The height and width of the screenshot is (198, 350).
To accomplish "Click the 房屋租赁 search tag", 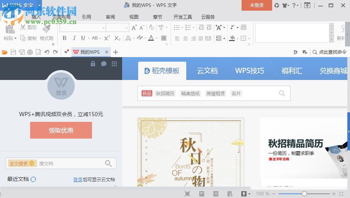I will (x=216, y=94).
